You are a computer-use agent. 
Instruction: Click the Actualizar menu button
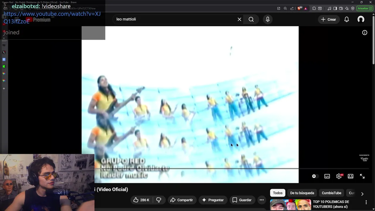click(x=365, y=8)
